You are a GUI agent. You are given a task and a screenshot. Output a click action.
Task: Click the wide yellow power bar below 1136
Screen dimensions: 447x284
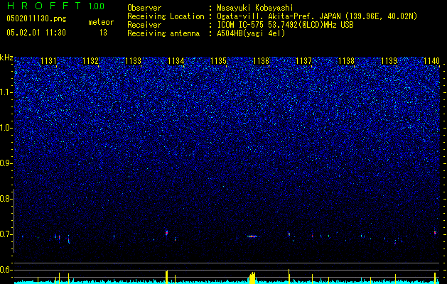[x=252, y=278]
